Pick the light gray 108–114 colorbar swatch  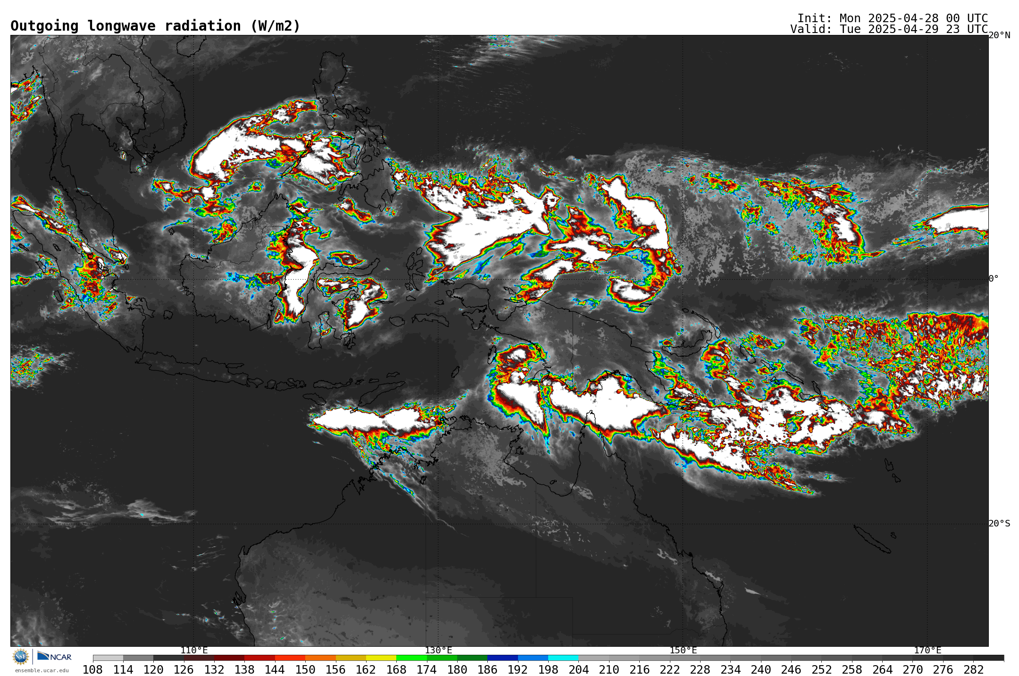pyautogui.click(x=108, y=658)
